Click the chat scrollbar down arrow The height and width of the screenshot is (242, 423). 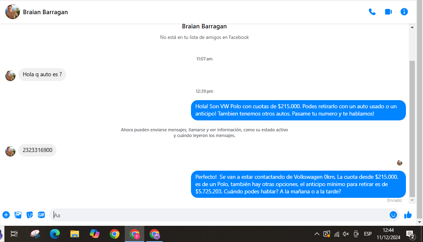click(x=412, y=200)
